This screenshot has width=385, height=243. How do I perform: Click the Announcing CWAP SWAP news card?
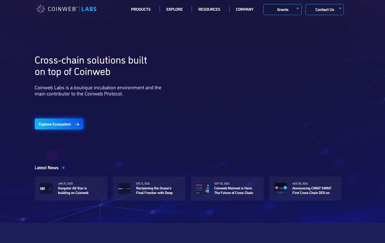[305, 189]
